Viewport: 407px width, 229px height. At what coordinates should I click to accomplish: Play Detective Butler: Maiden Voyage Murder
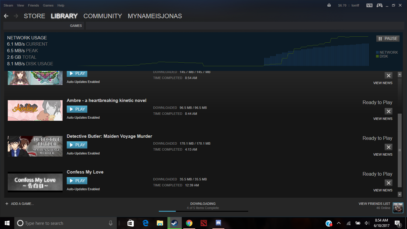77,145
